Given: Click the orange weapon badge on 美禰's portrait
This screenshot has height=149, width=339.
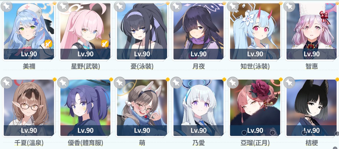Looking at the screenshot, I should pyautogui.click(x=48, y=44).
